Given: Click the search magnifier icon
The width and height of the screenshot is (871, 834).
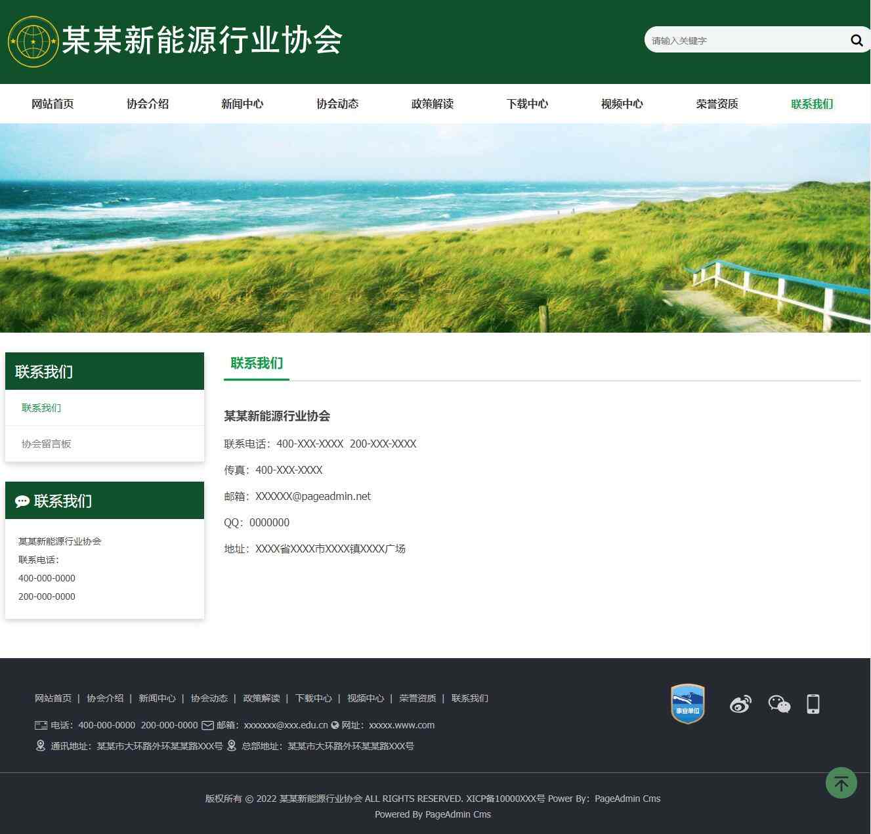Looking at the screenshot, I should coord(856,40).
